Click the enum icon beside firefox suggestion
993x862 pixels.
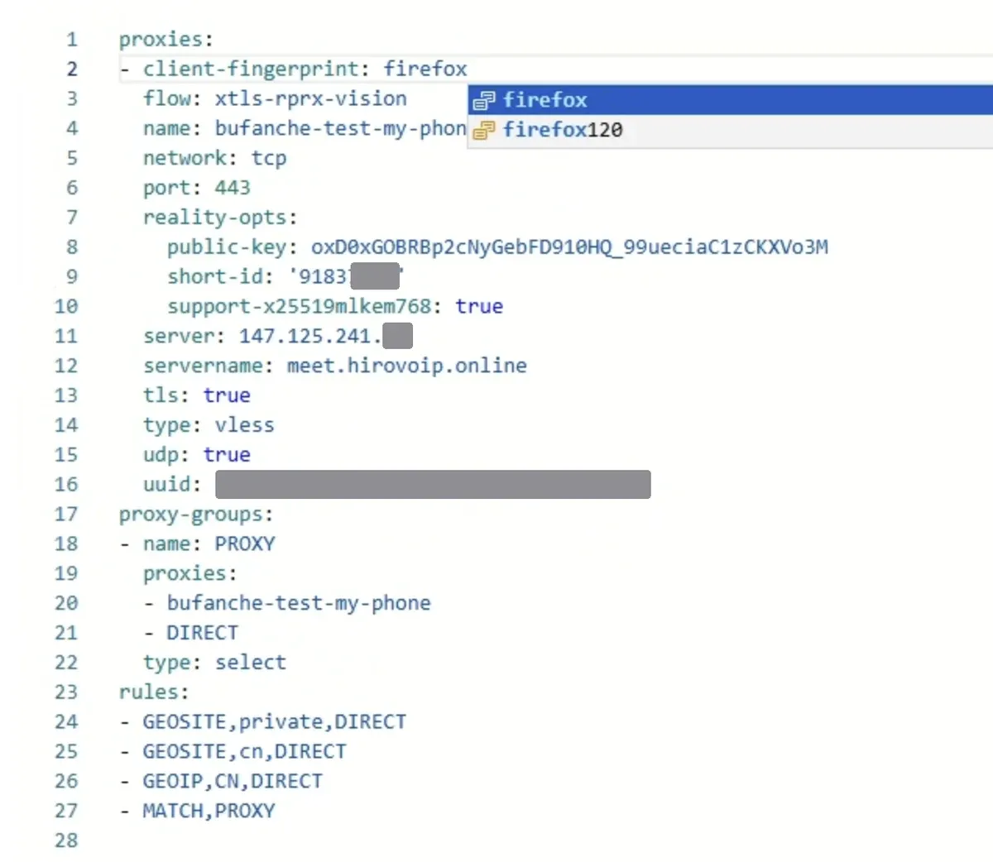tap(484, 101)
